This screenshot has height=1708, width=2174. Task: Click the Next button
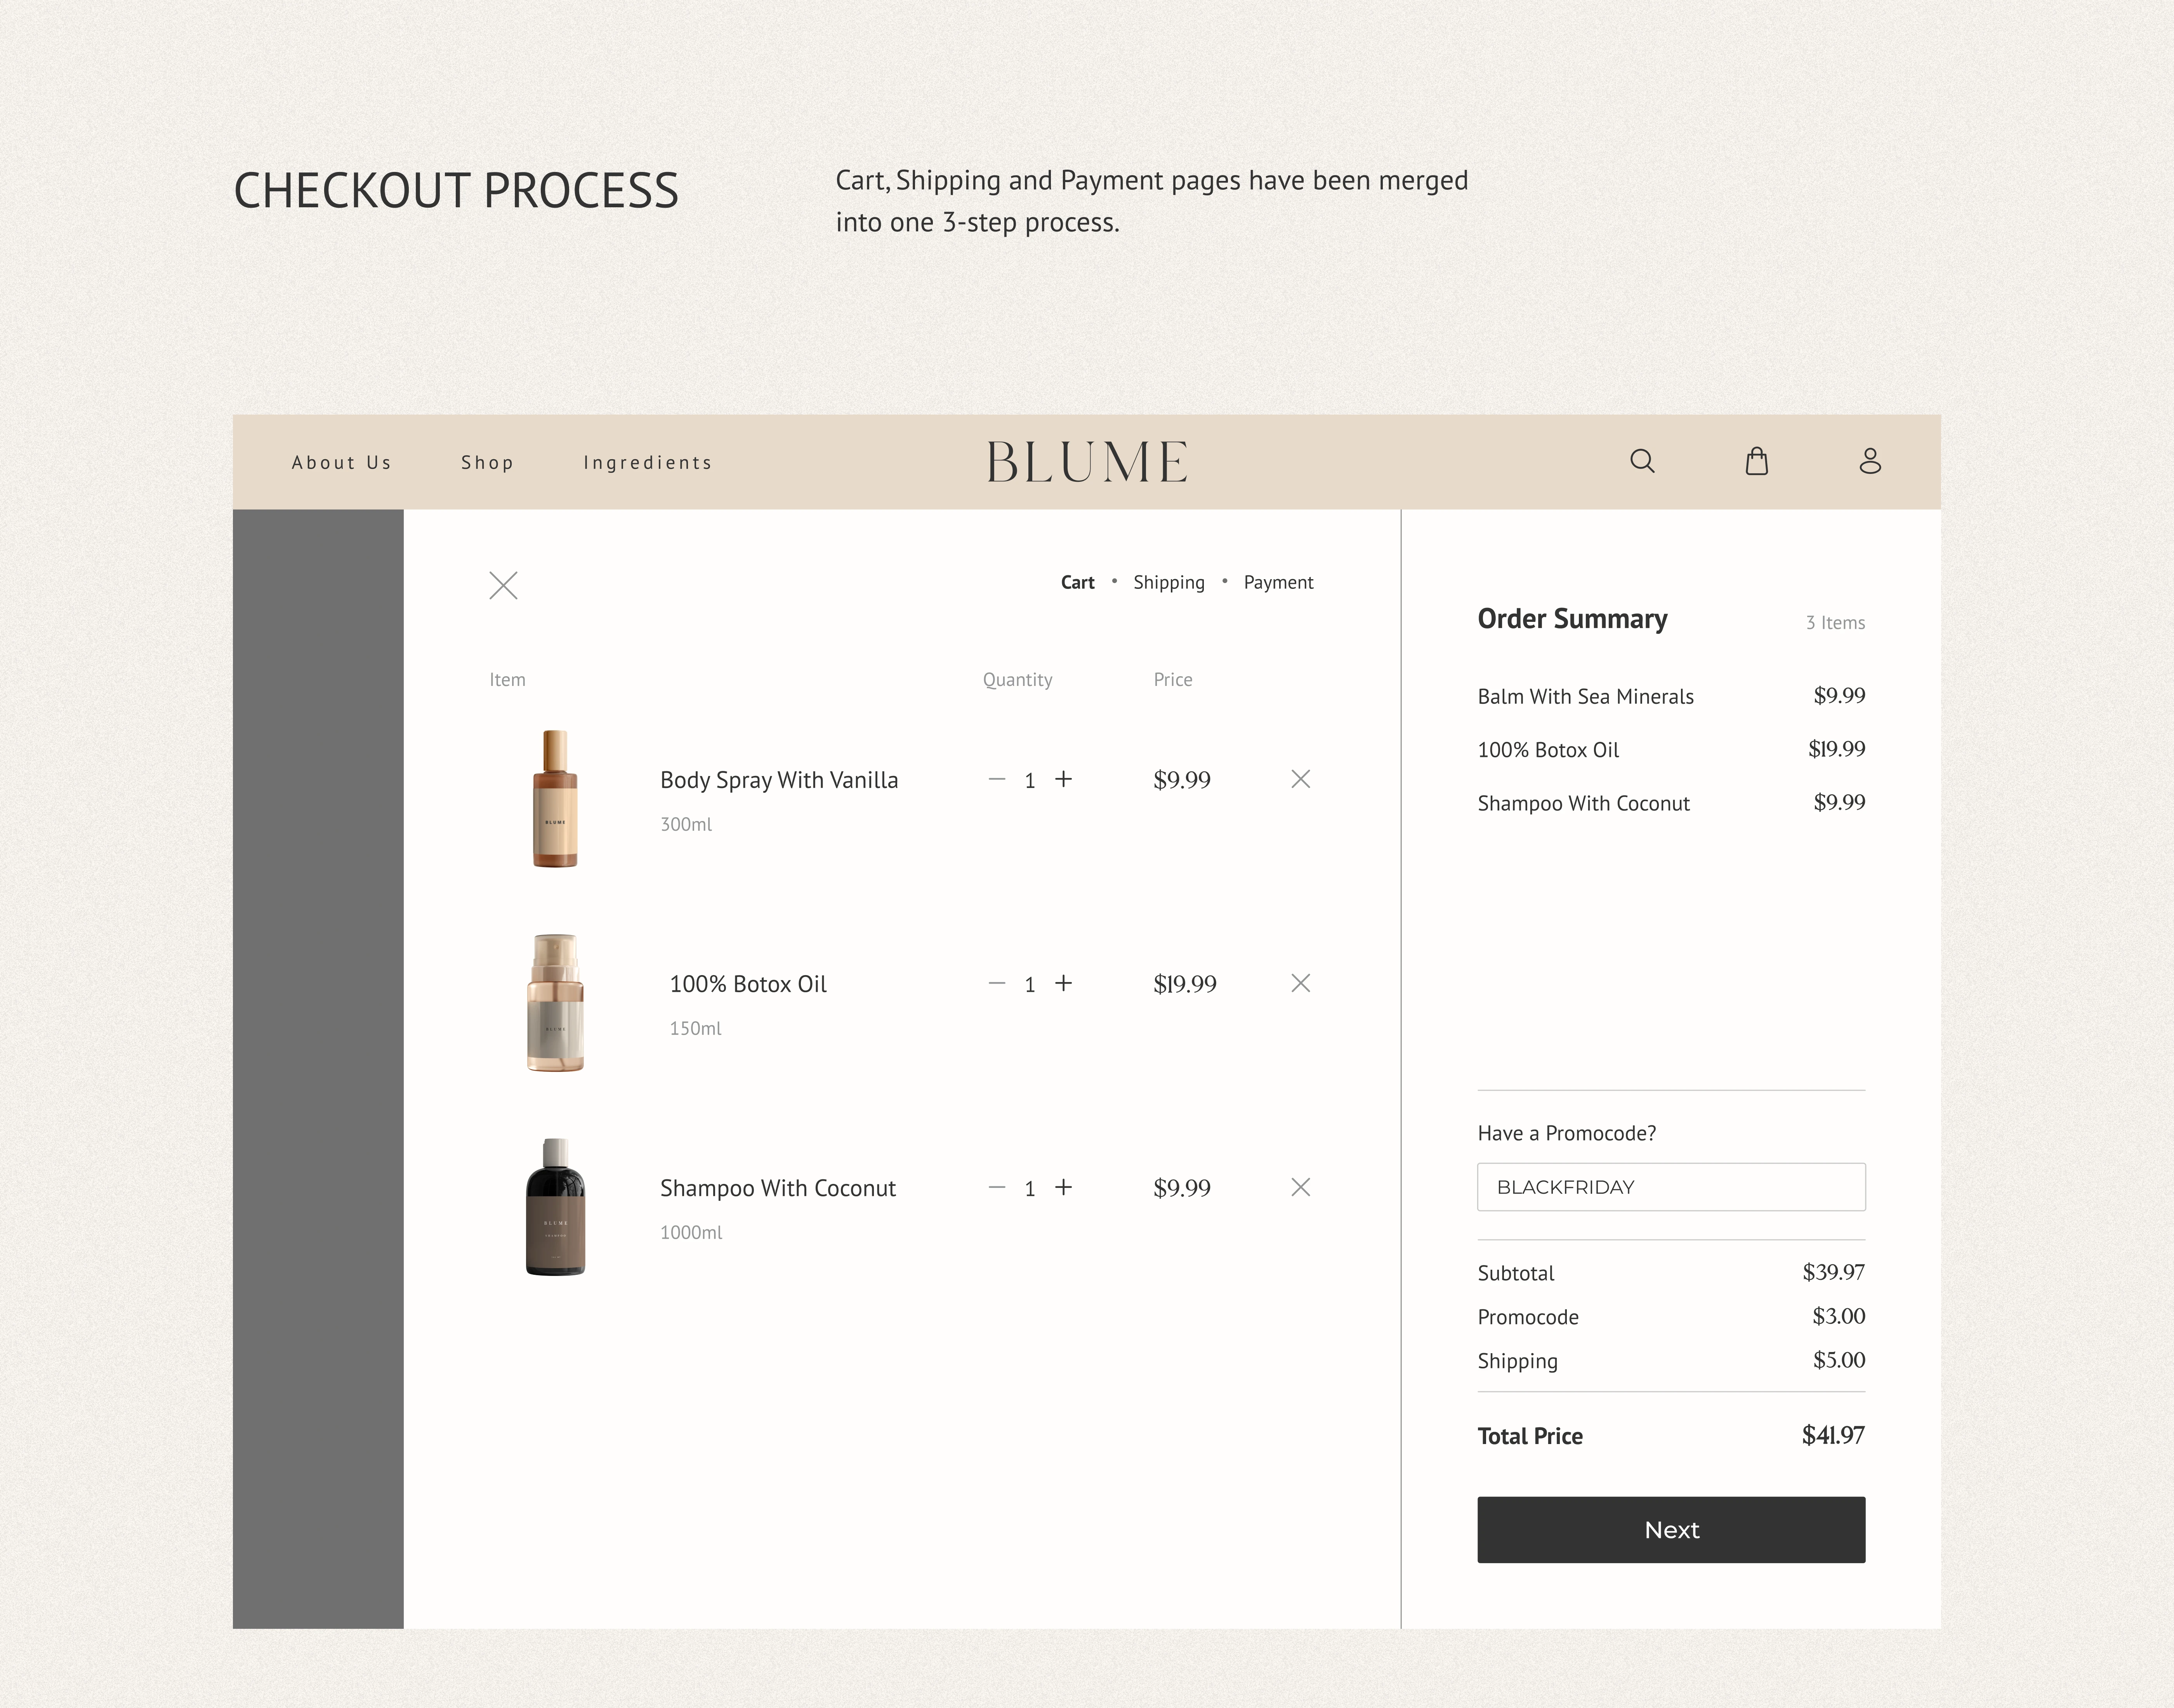1671,1530
